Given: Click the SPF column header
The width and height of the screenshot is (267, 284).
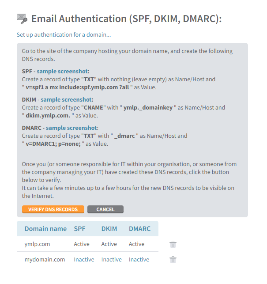Looking at the screenshot, I should (79, 229).
